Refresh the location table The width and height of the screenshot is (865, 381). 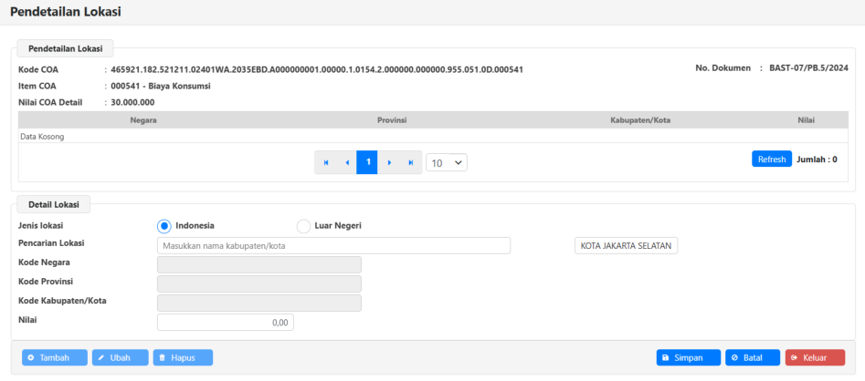coord(771,160)
